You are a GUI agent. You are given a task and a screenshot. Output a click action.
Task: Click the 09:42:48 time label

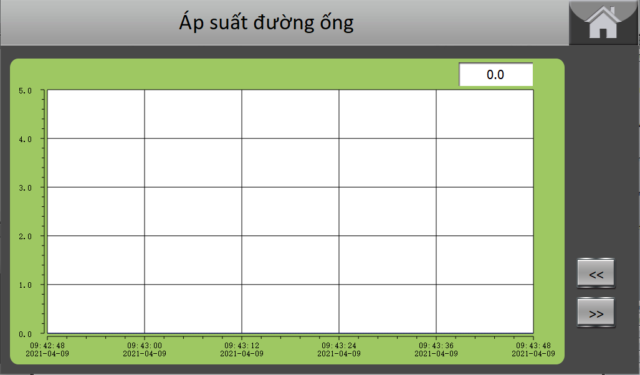coord(47,346)
